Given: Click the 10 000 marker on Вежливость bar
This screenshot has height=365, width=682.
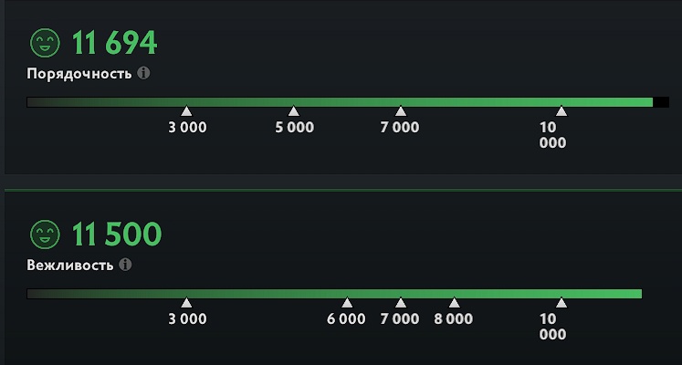Looking at the screenshot, I should [x=561, y=302].
